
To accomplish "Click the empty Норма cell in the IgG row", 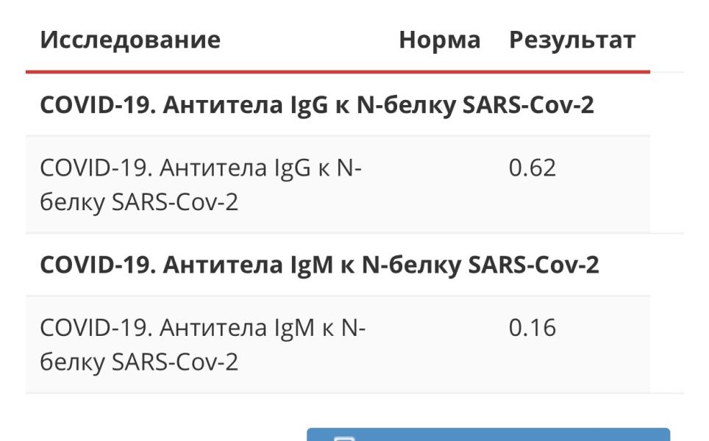I will [x=440, y=184].
